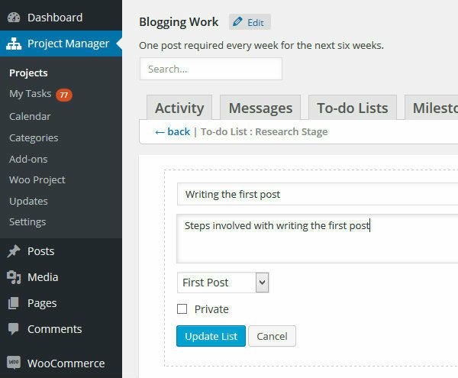This screenshot has width=458, height=378.
Task: Click the Media library icon
Action: pos(13,277)
